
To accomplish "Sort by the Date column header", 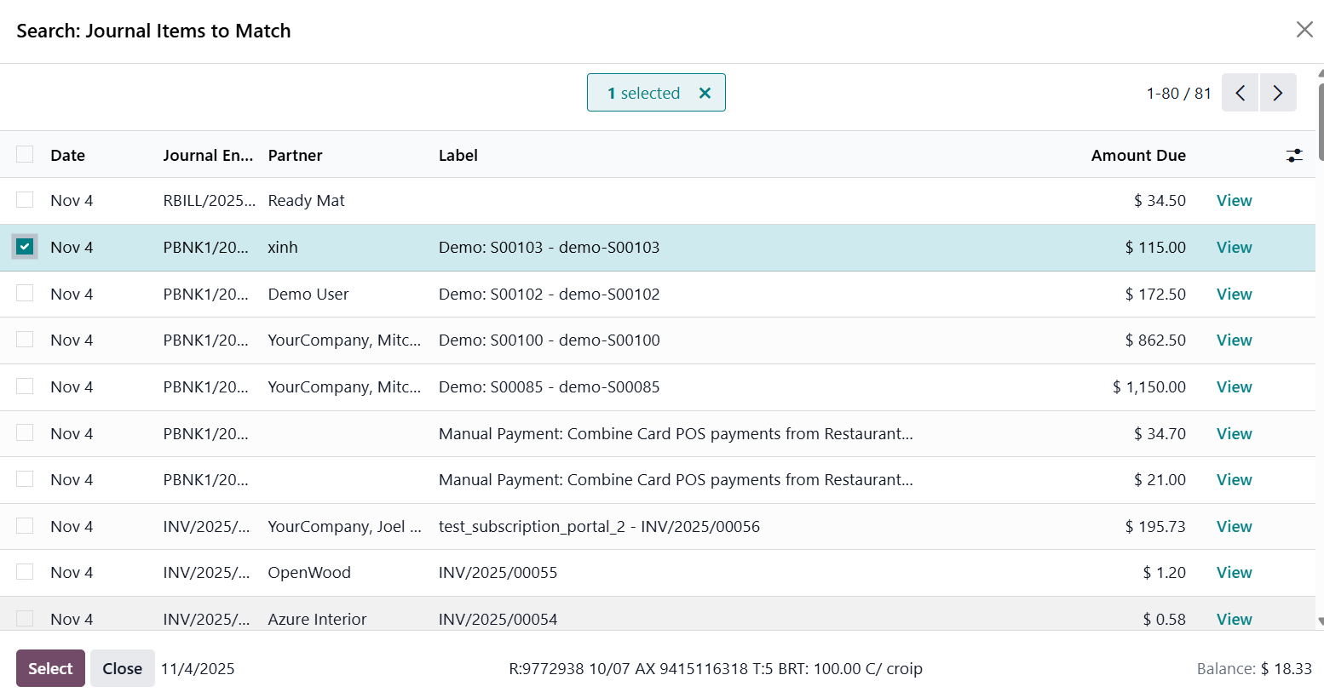I will [x=67, y=155].
